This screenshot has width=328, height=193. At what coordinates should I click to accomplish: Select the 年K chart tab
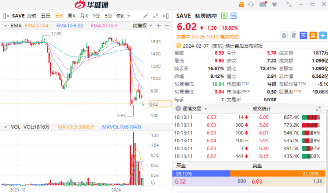(120, 16)
